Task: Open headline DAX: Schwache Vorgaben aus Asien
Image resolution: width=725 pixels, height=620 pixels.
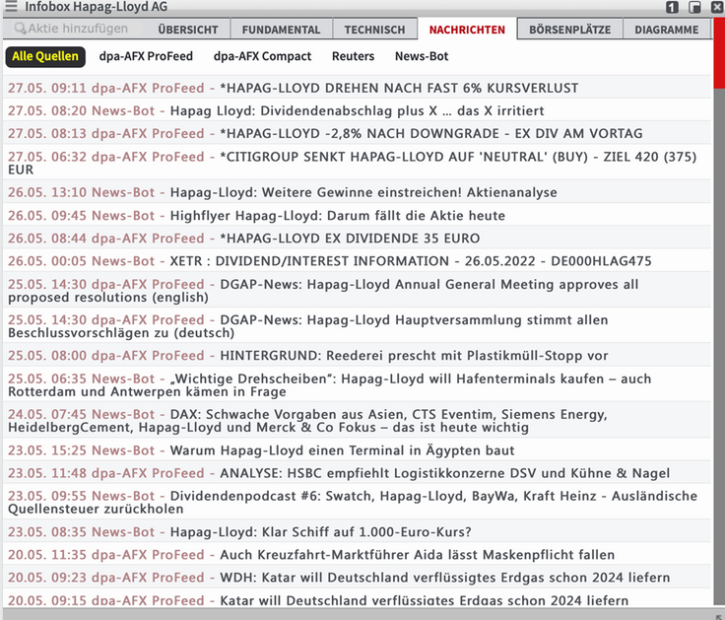Action: (x=357, y=420)
